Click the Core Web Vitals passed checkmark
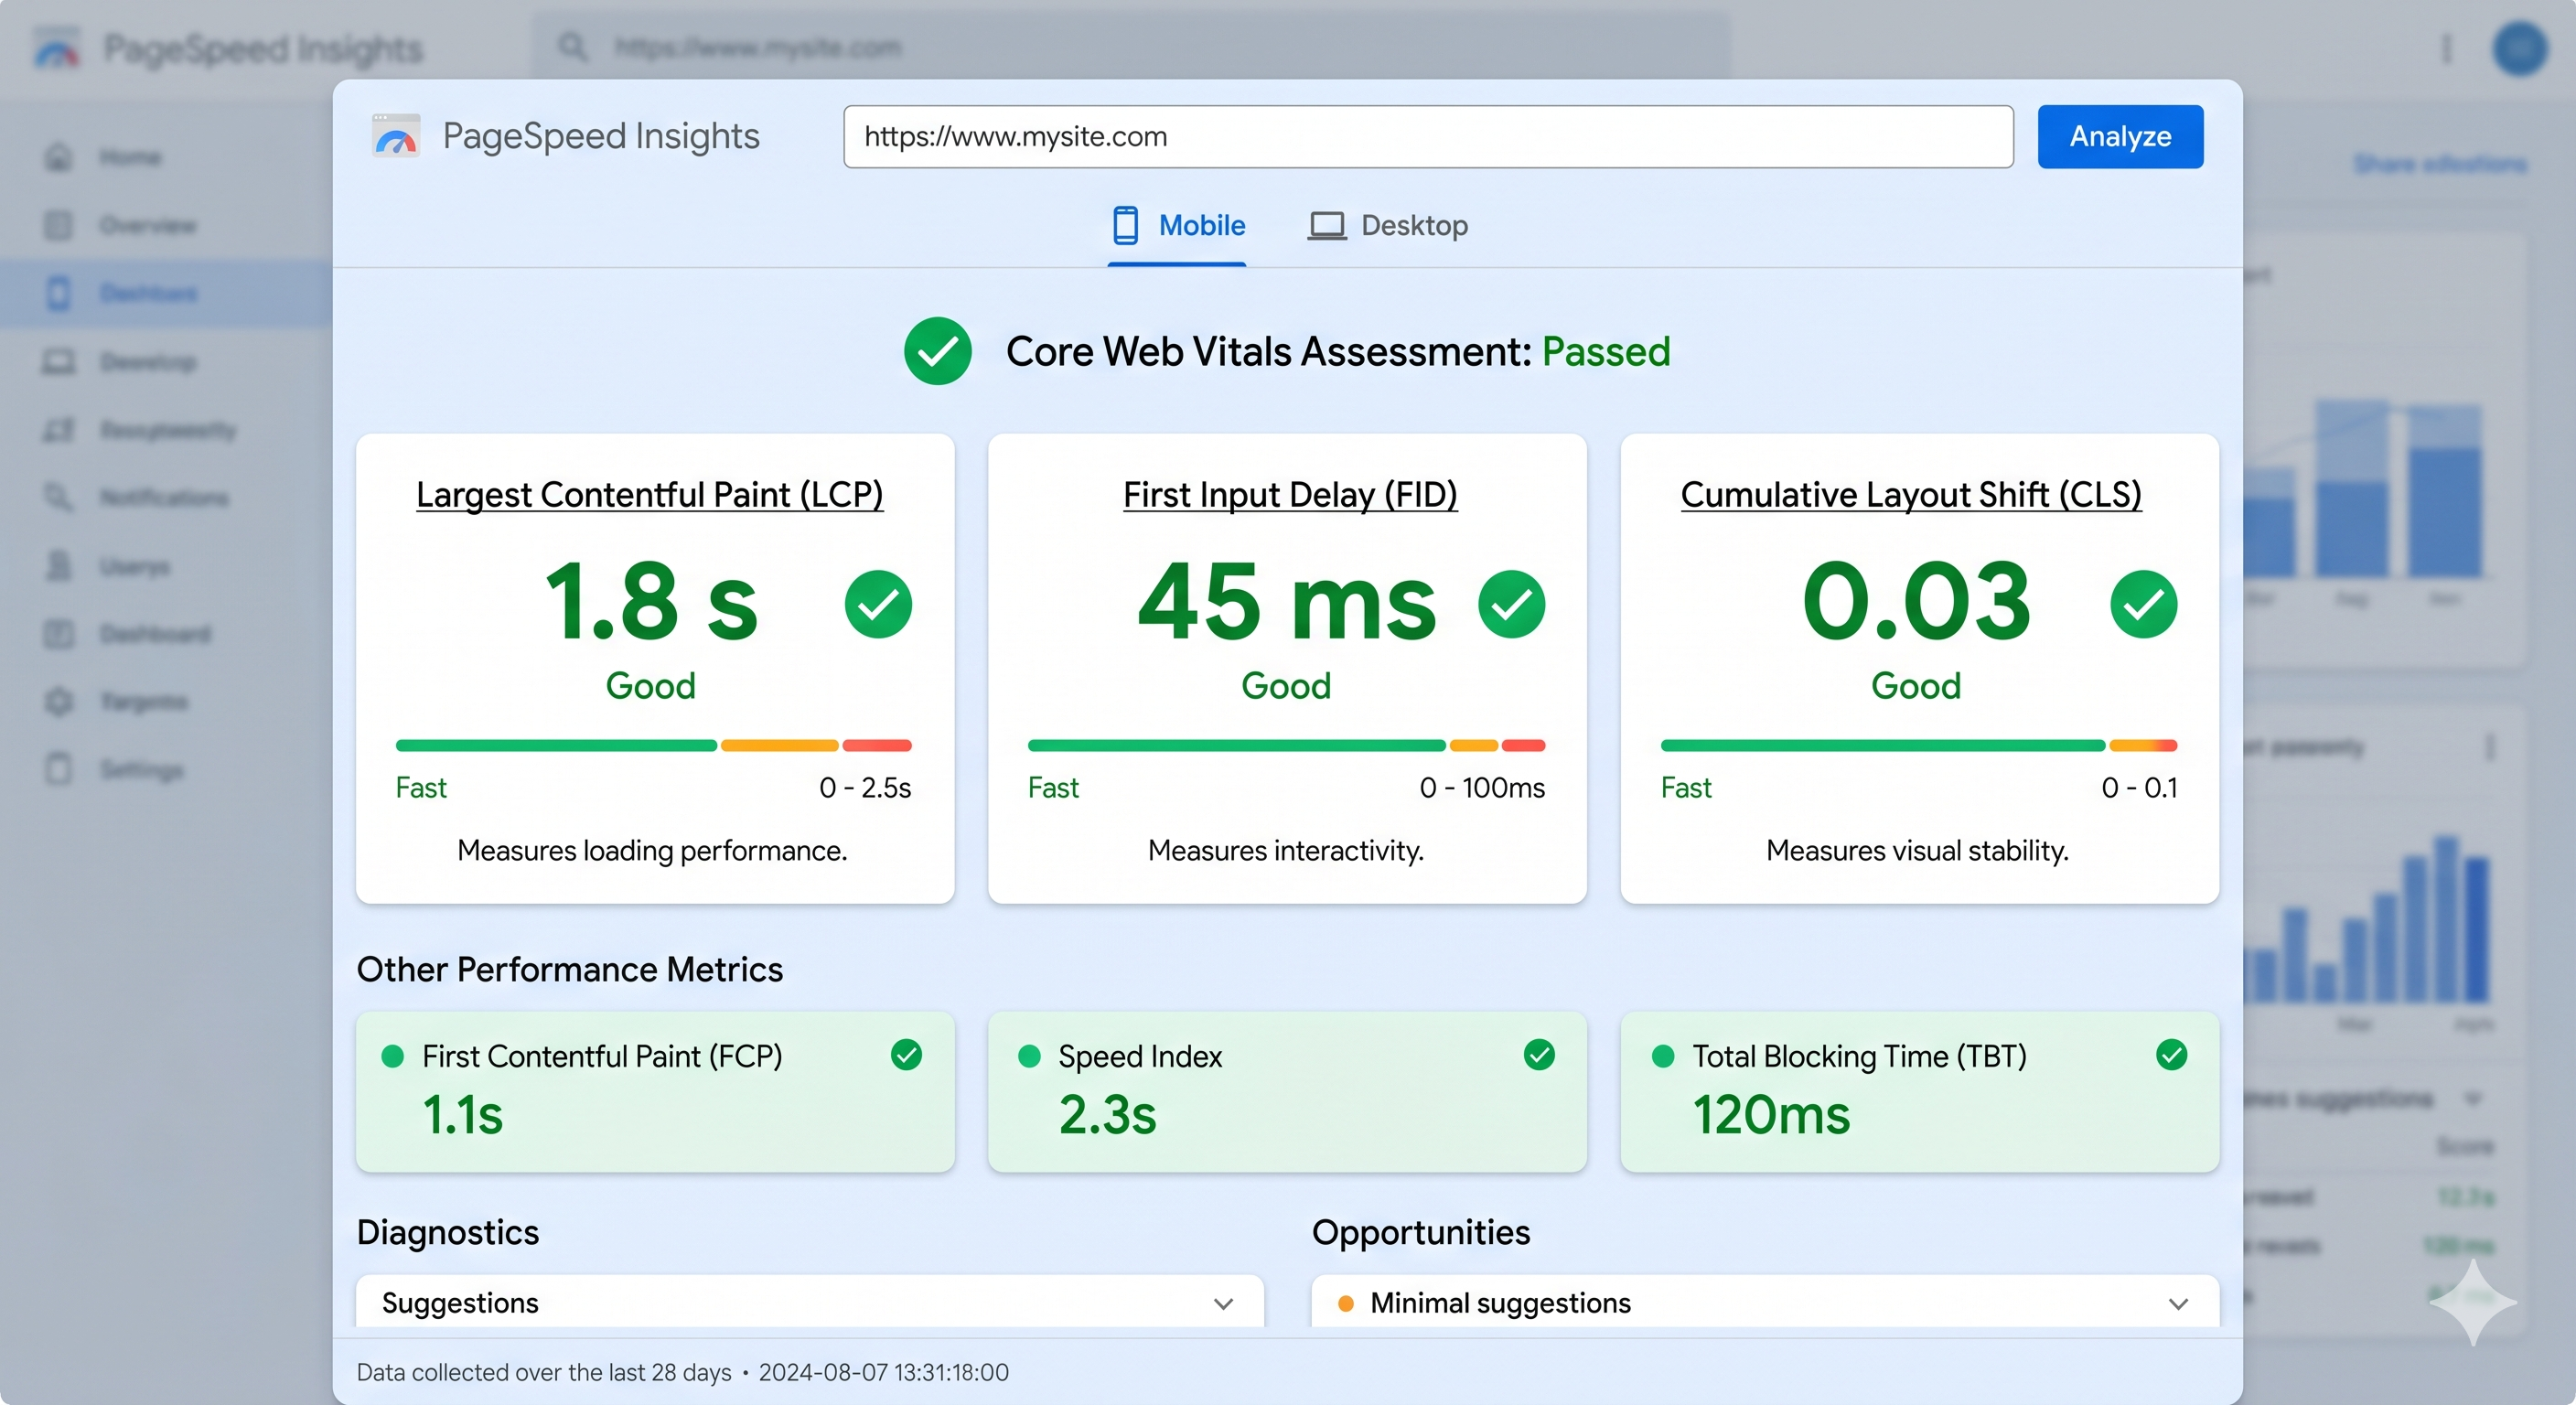This screenshot has height=1405, width=2576. pyautogui.click(x=937, y=351)
